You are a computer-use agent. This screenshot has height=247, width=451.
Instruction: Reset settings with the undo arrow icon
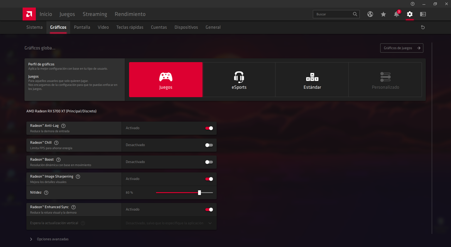point(423,27)
